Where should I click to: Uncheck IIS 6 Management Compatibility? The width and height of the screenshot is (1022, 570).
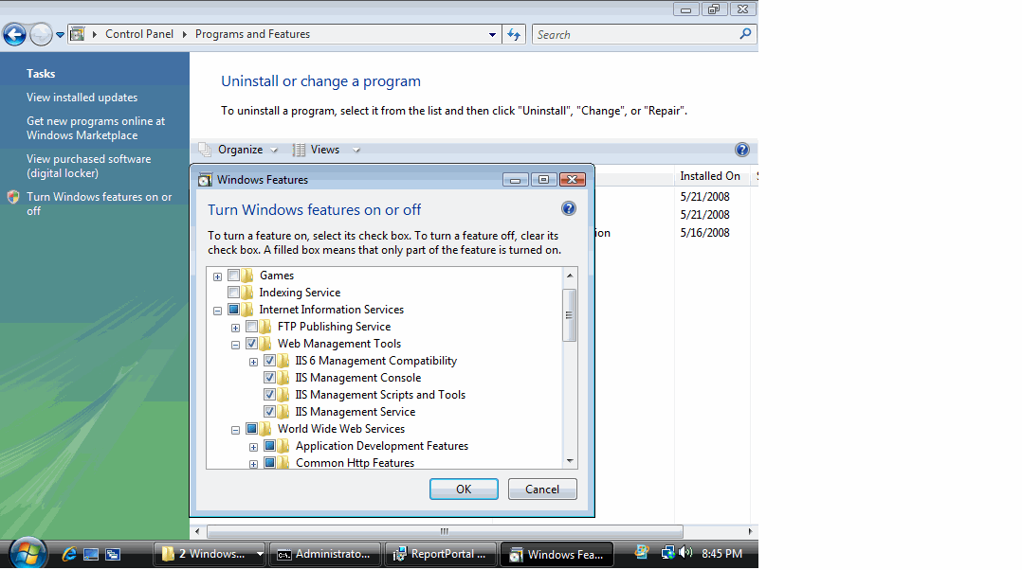tap(269, 361)
